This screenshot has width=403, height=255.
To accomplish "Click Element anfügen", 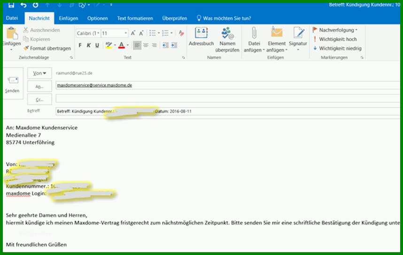I will [x=277, y=39].
